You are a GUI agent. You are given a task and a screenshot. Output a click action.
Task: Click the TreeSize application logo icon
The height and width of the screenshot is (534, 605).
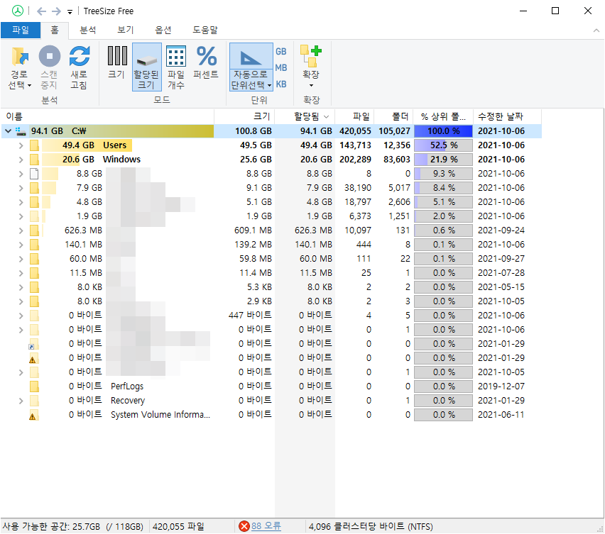tap(17, 11)
